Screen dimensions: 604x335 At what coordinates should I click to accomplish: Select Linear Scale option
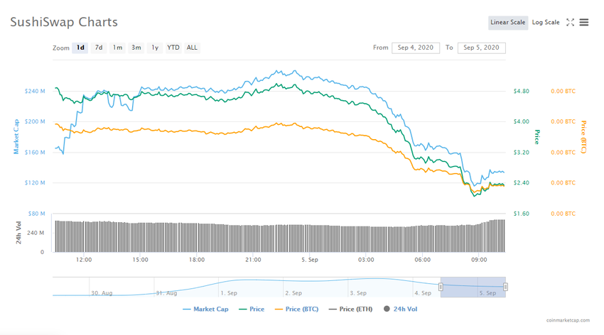(x=507, y=22)
